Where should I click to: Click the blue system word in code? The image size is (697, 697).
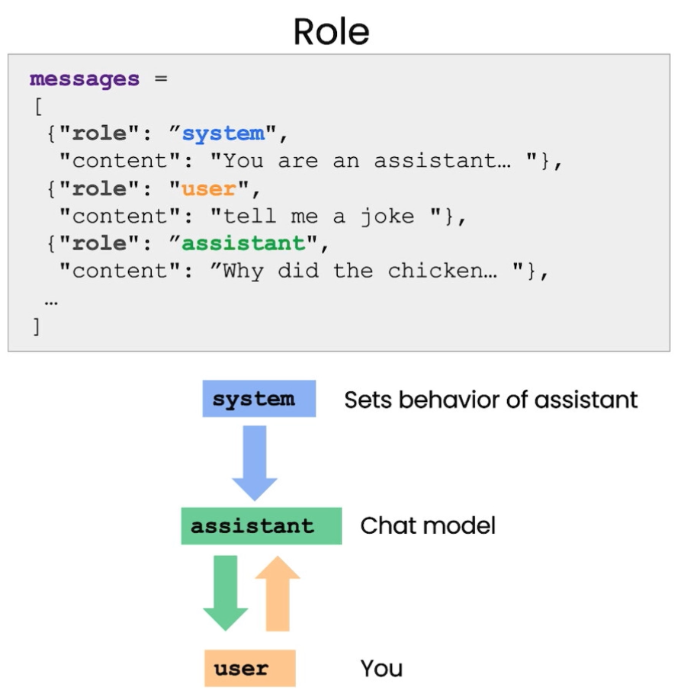click(223, 133)
